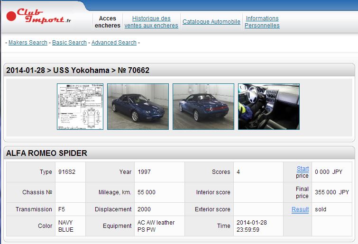Go to Catalogue Automobile

pos(211,22)
